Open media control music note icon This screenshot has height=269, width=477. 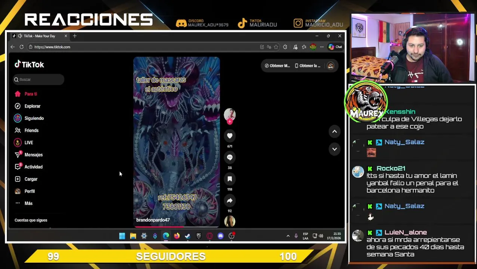(x=295, y=47)
